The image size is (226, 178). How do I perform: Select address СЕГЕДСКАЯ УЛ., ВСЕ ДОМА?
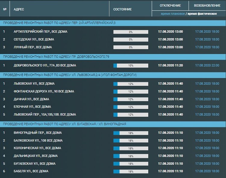34,39
